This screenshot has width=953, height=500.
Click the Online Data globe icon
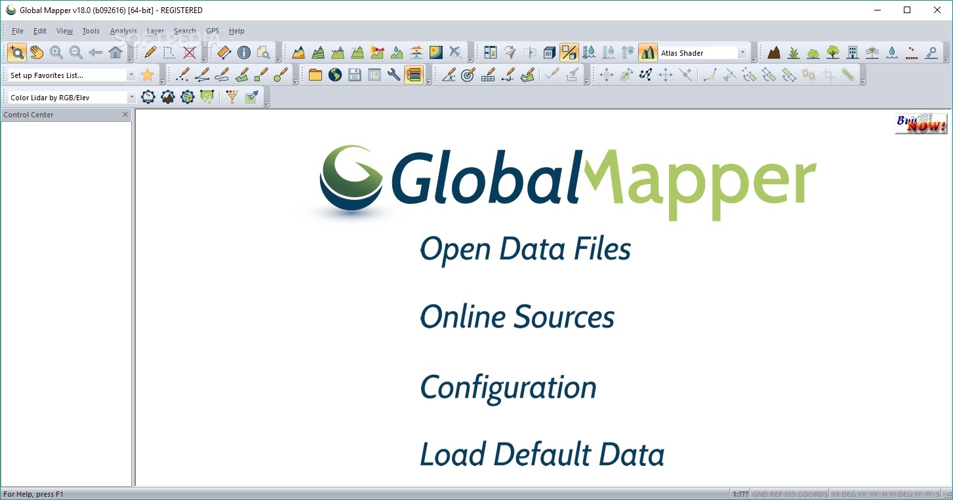tap(335, 75)
